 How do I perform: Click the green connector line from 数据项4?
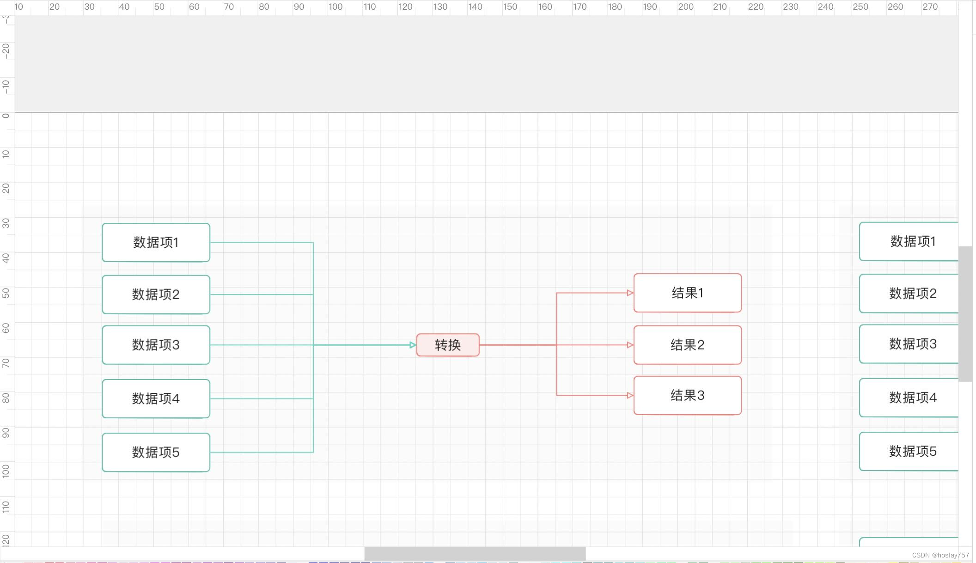point(262,398)
